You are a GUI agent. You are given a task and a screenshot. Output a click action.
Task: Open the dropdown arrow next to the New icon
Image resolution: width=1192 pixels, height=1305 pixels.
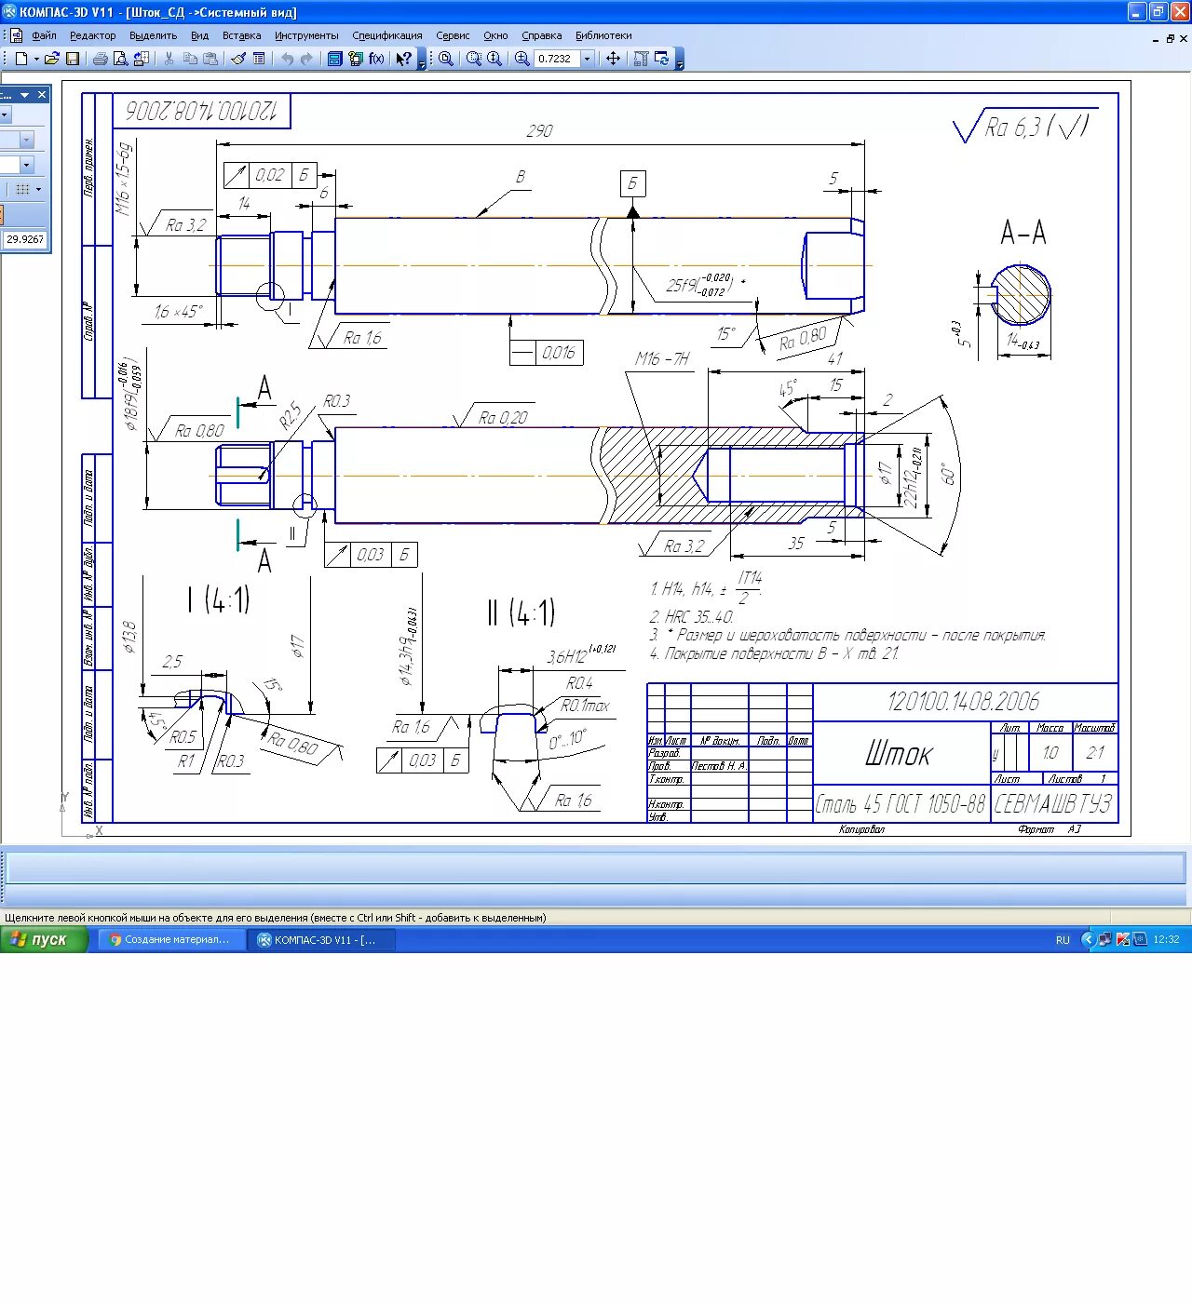[36, 59]
